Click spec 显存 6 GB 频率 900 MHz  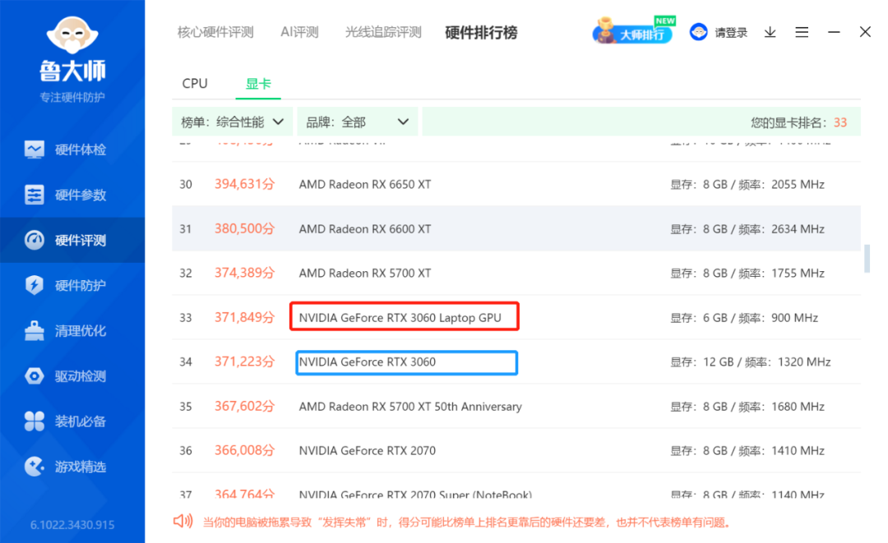pyautogui.click(x=744, y=318)
